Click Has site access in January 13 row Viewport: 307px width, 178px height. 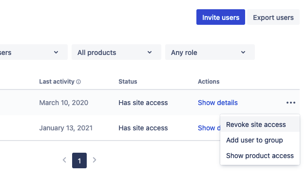[143, 128]
